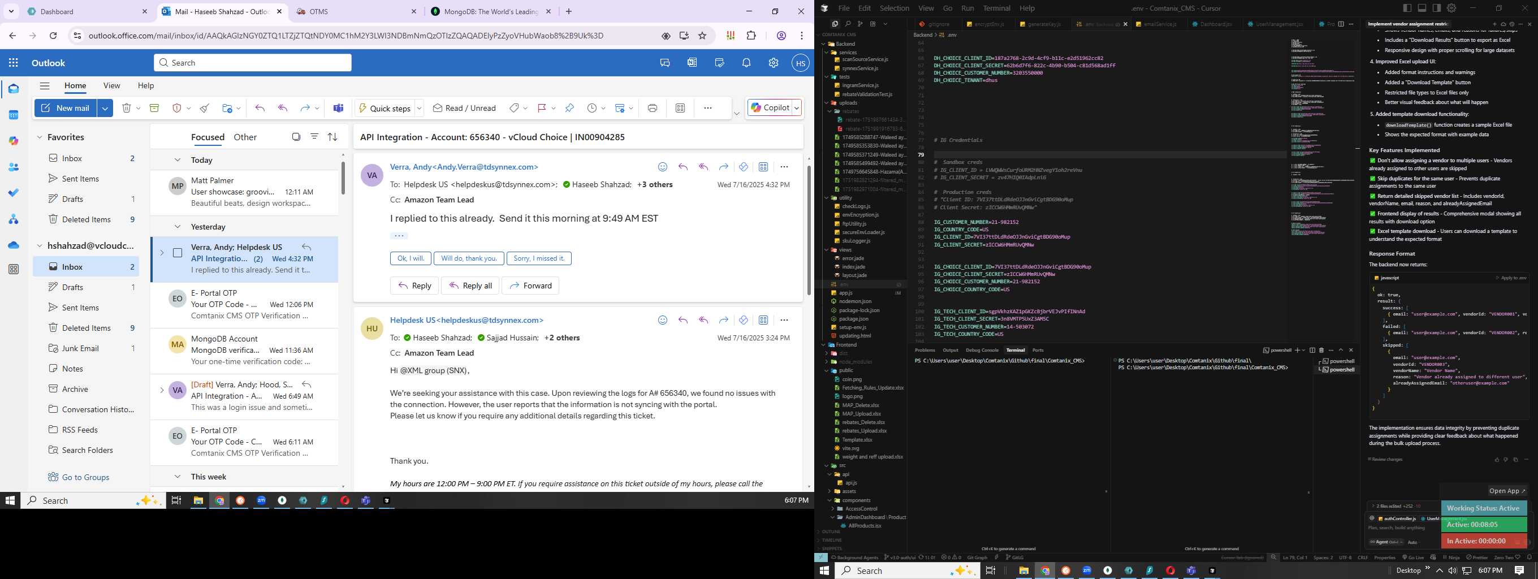Click the filter icon above the message list
The image size is (1538, 579).
(314, 137)
